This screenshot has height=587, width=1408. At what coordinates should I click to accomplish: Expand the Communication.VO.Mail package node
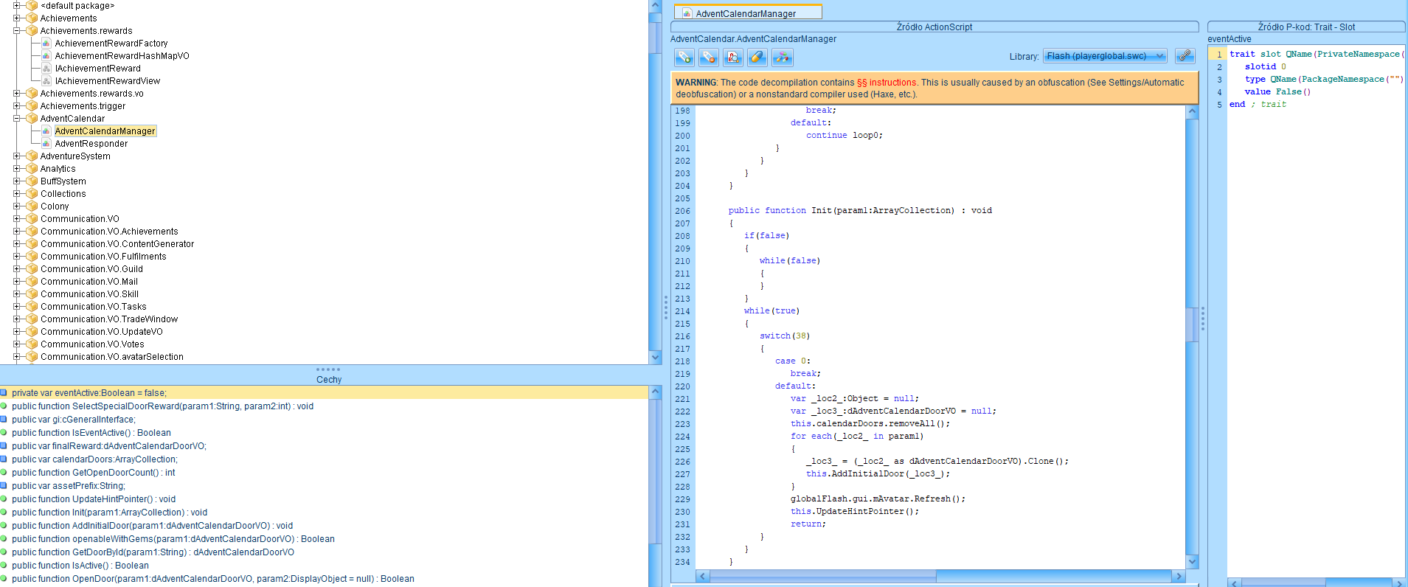16,281
